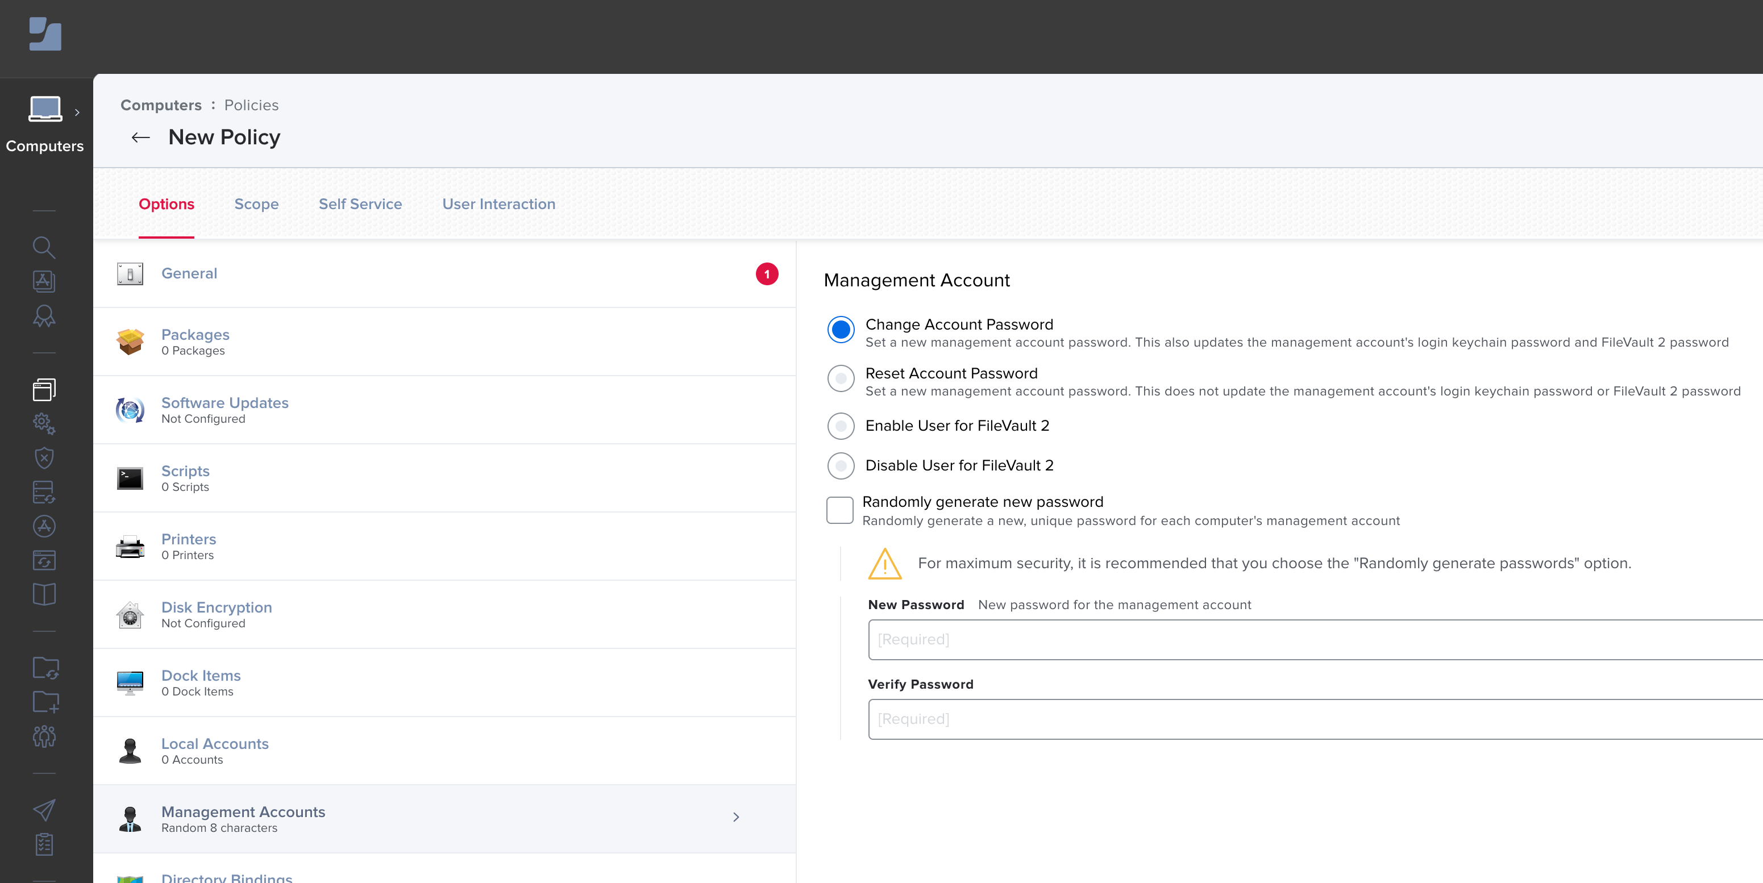Click the sidebar award ribbon icon
Viewport: 1763px width, 883px height.
[x=44, y=315]
